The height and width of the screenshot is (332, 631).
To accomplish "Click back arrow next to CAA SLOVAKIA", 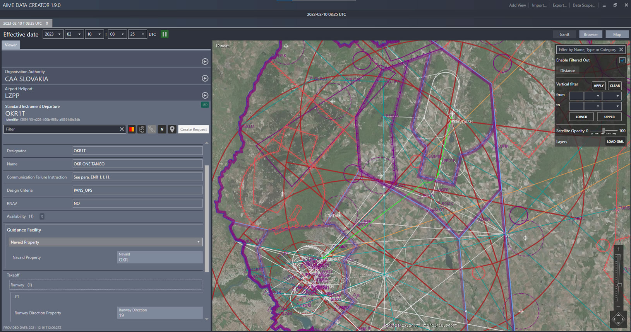I will coord(205,78).
